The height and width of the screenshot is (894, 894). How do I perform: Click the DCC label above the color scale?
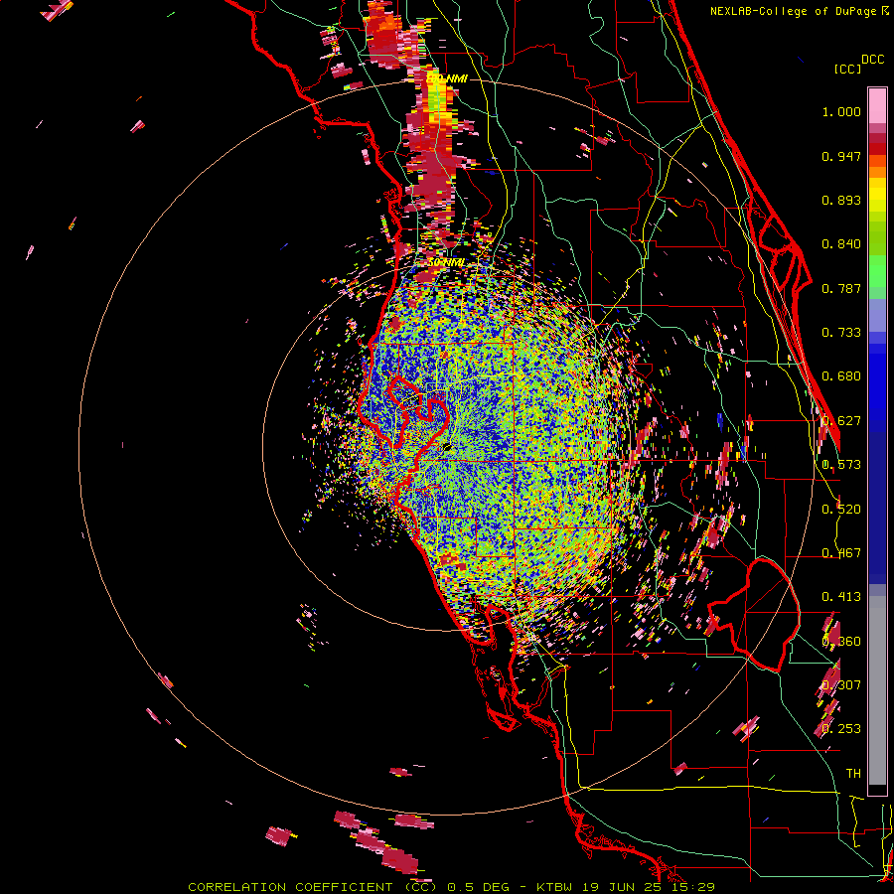point(873,60)
